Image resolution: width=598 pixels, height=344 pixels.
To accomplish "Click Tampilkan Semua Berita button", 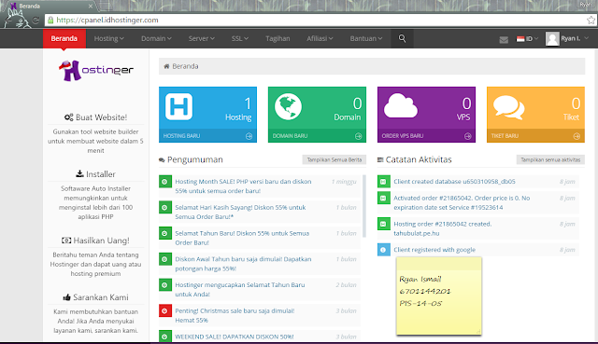I will coord(335,159).
